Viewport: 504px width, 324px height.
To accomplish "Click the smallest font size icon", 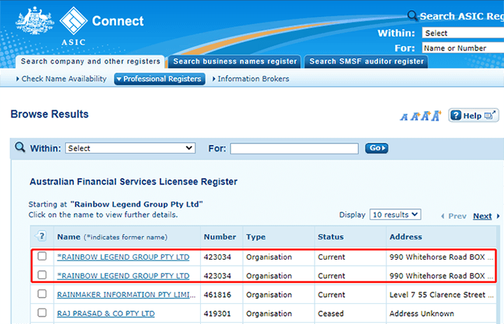I will [x=404, y=117].
